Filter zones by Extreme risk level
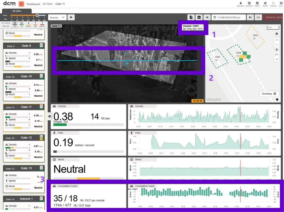The image size is (284, 212). pos(42,24)
